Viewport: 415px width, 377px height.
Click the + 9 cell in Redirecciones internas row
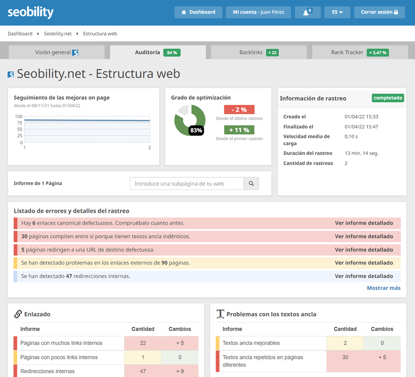[180, 371]
